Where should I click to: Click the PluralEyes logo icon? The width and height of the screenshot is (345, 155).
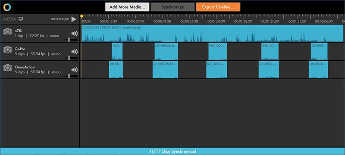[x=7, y=7]
